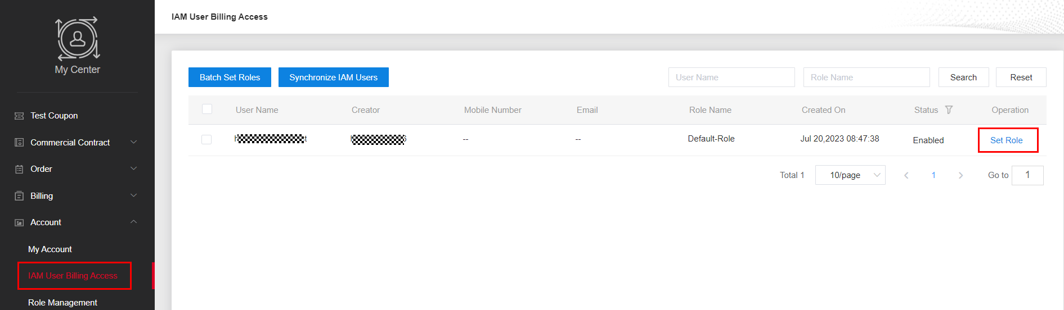Click the Set Role link
1064x310 pixels.
[x=1007, y=140]
